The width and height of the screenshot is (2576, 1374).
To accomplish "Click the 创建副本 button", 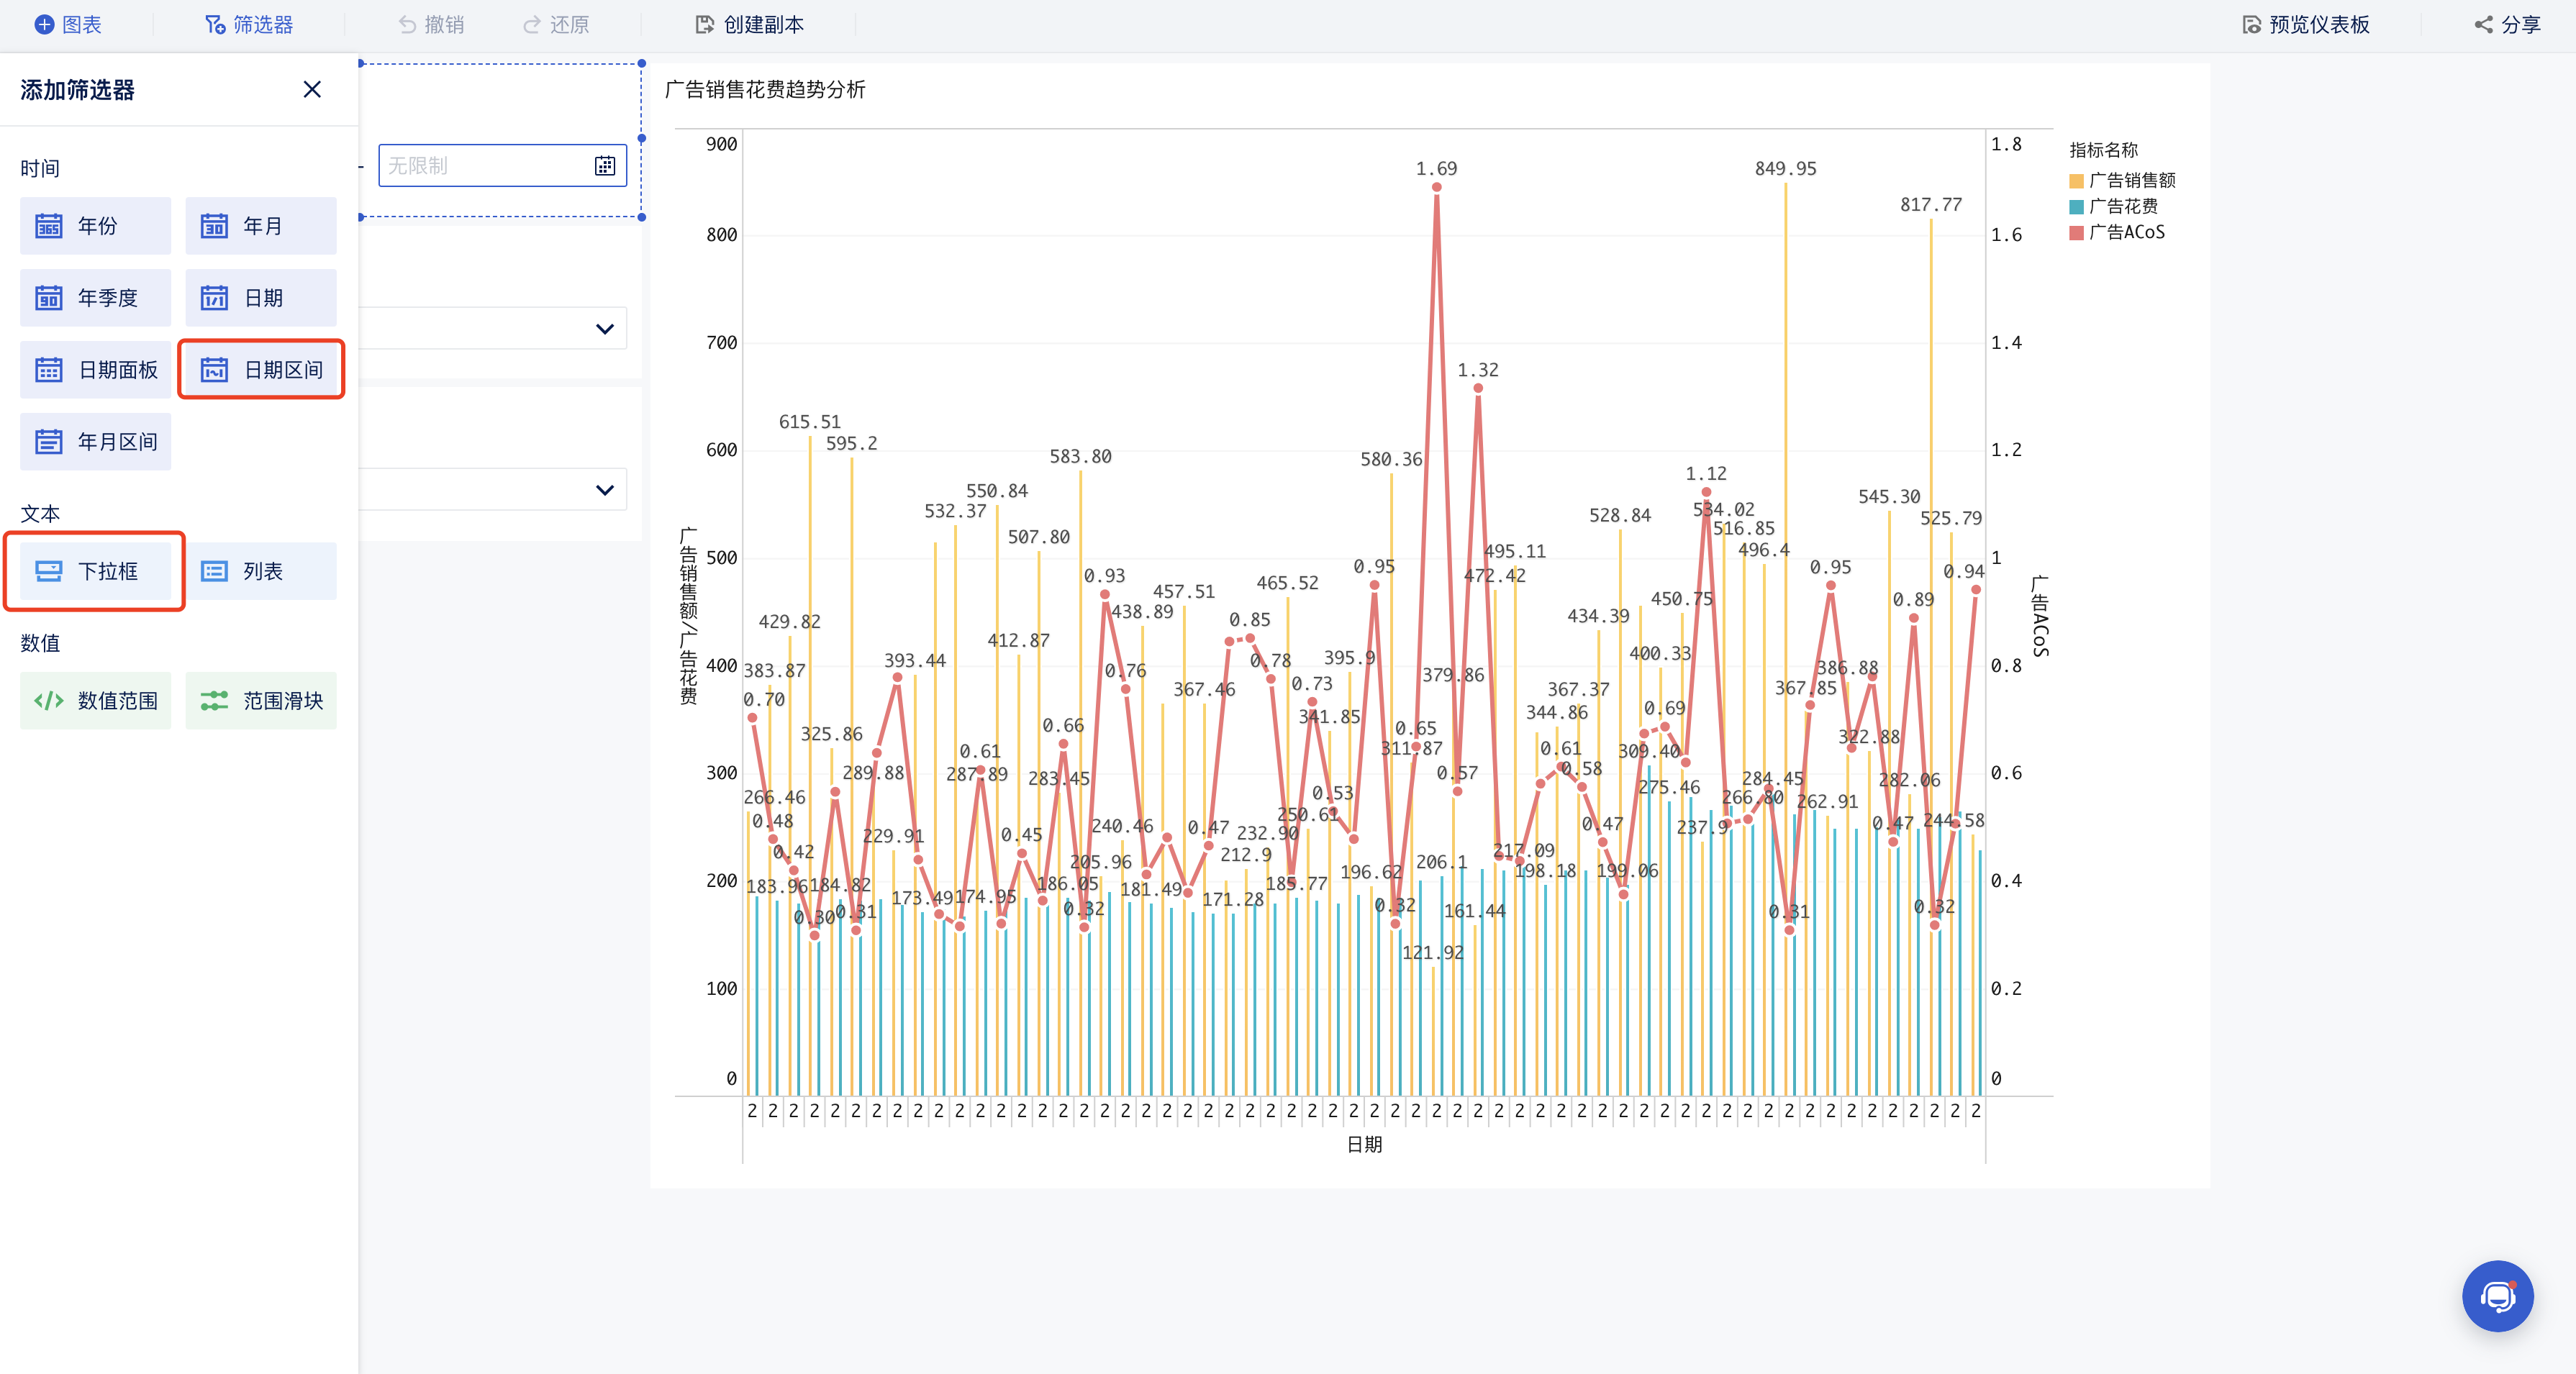I will tap(750, 25).
